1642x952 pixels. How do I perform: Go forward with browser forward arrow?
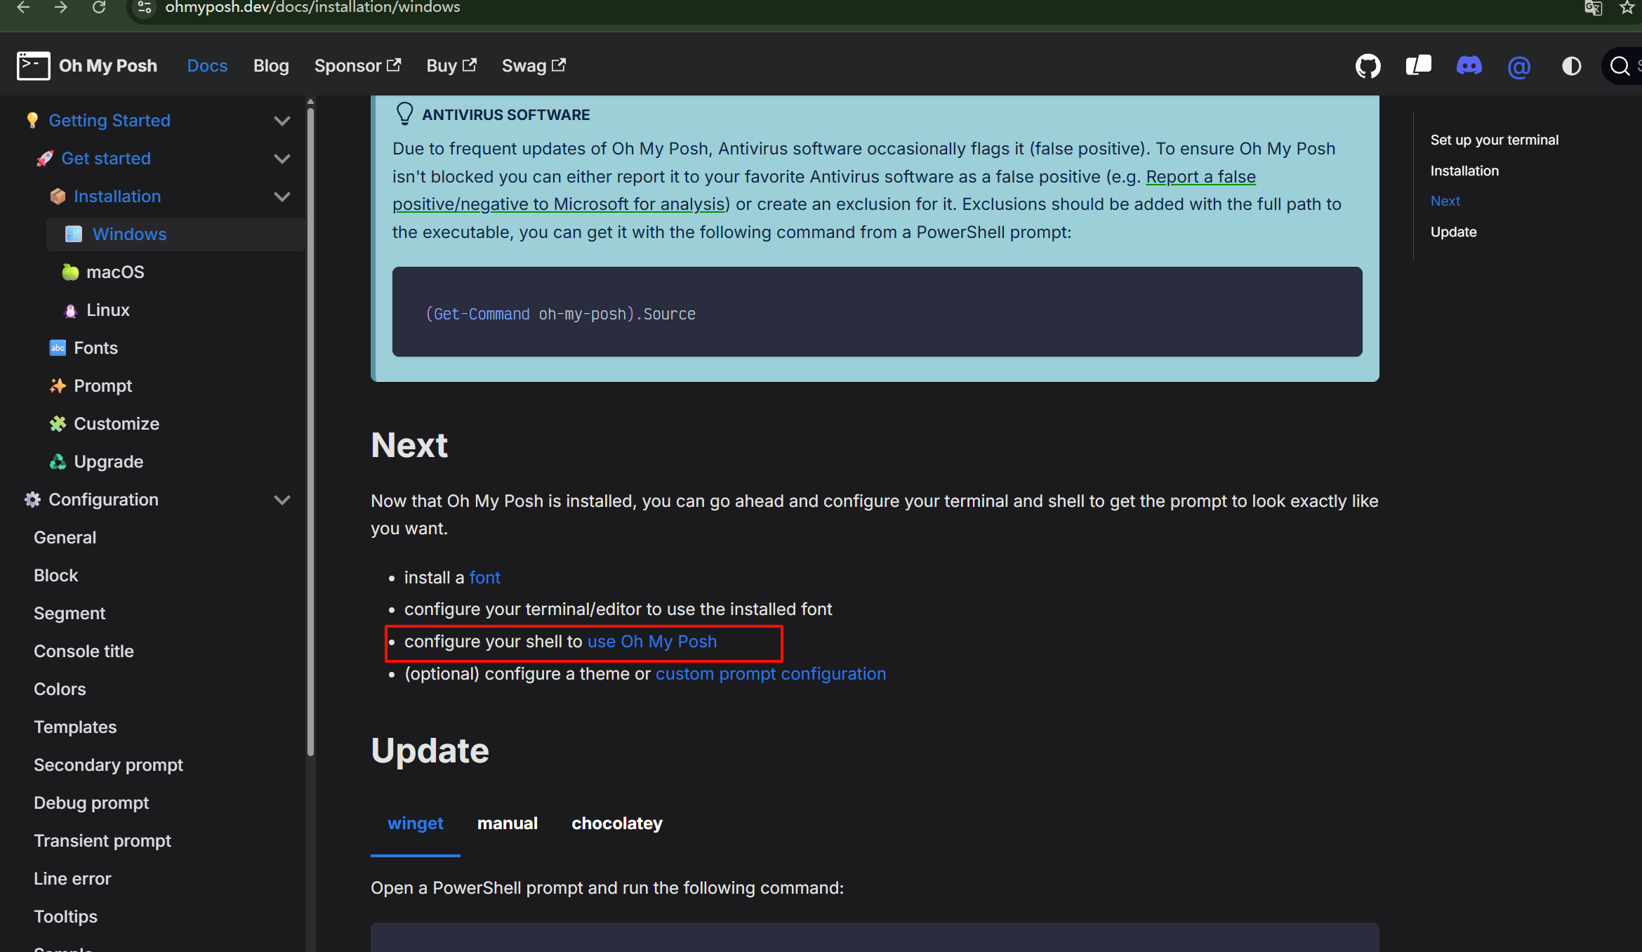61,8
